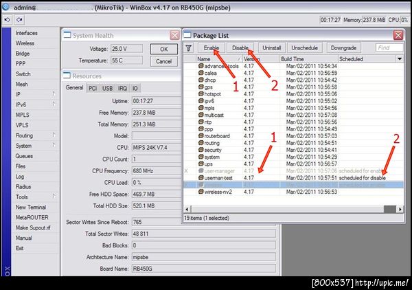Screen dimensions: 412x290
Task: Click the Uninstall button
Action: tap(272, 48)
